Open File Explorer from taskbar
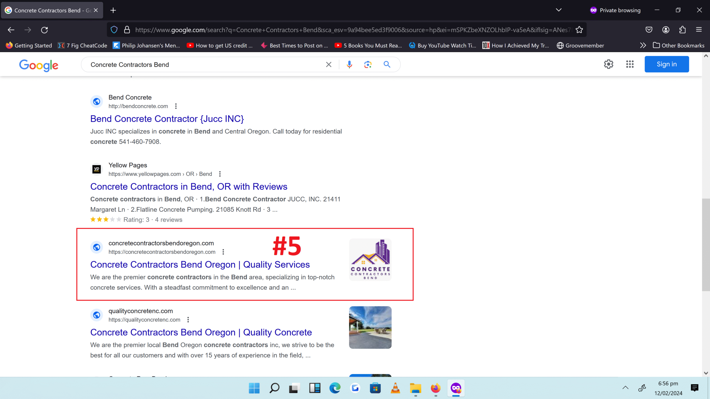 [415, 388]
